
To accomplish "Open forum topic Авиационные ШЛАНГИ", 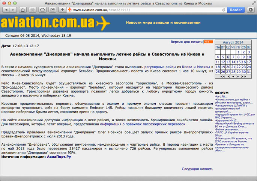I will pos(231,109).
